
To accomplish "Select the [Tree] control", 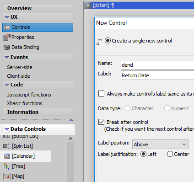I will (x=18, y=166).
